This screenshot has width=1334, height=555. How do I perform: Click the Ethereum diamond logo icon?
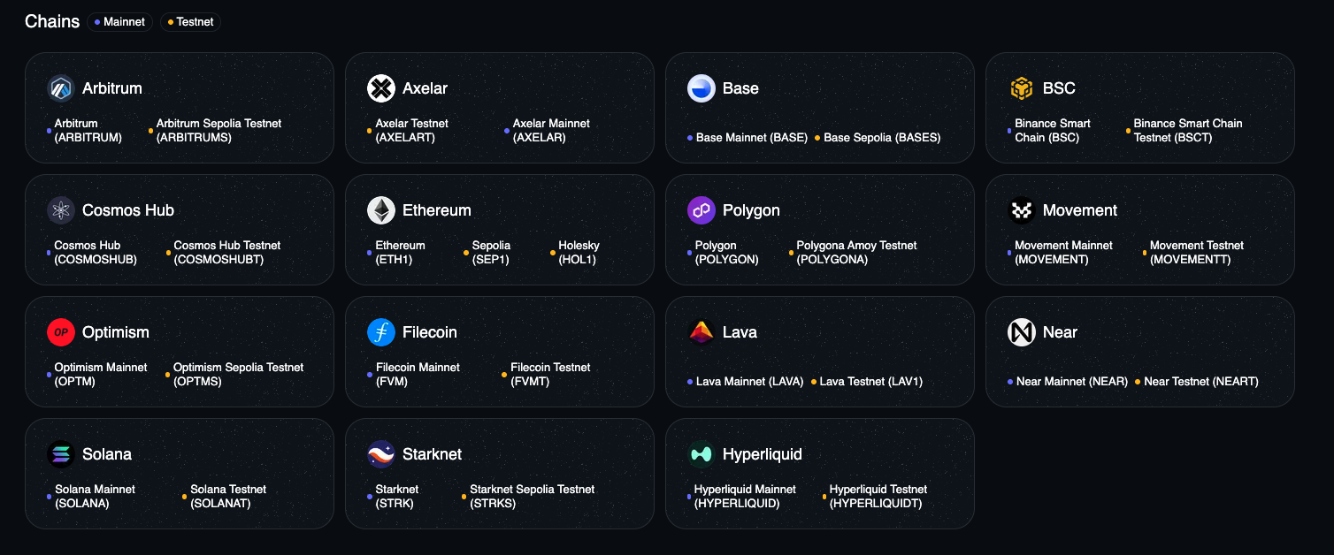(381, 210)
